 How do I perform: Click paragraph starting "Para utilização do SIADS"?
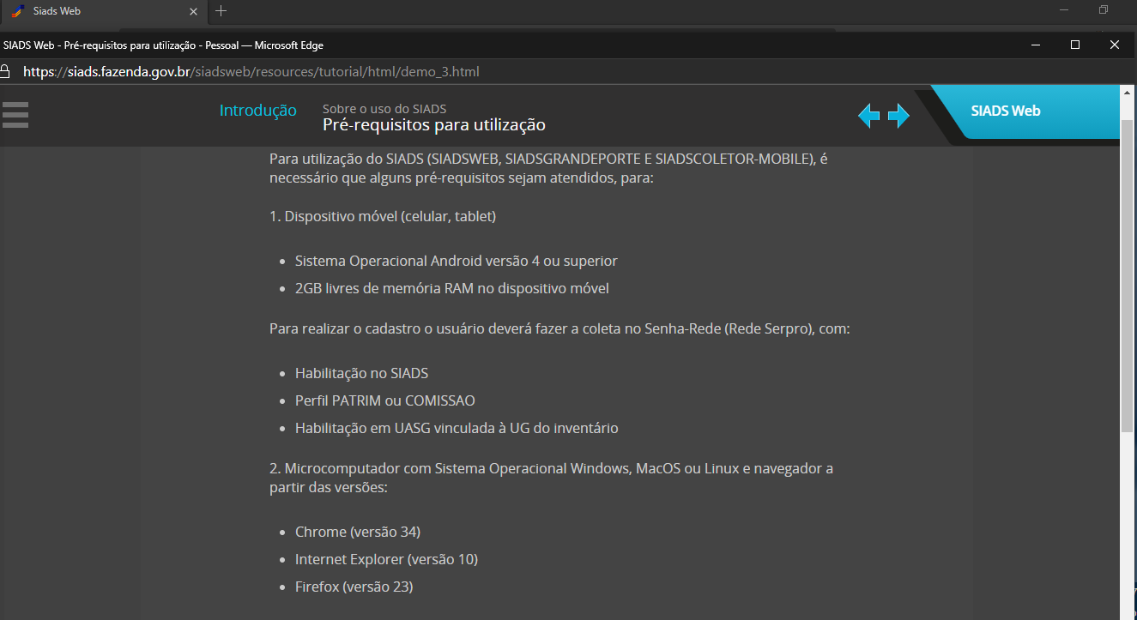click(x=548, y=168)
